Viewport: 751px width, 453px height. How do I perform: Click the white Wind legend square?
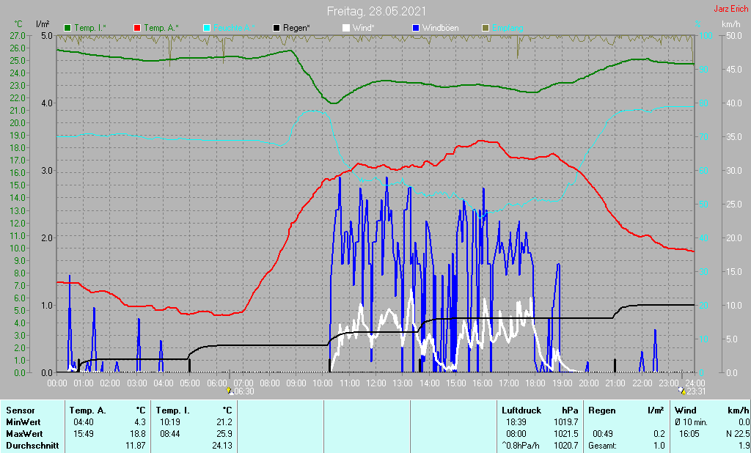tap(346, 28)
